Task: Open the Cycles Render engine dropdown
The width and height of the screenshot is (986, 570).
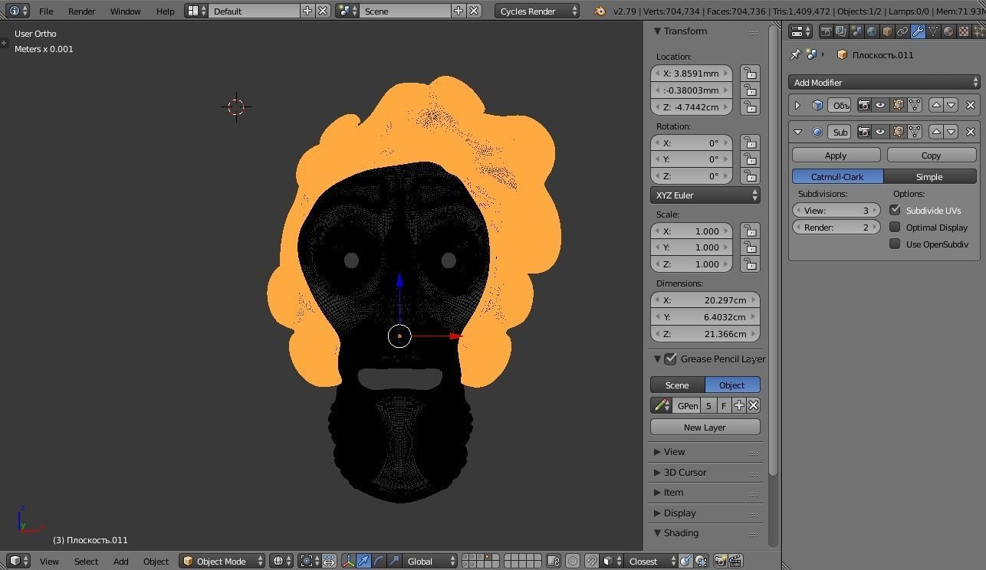Action: (537, 11)
